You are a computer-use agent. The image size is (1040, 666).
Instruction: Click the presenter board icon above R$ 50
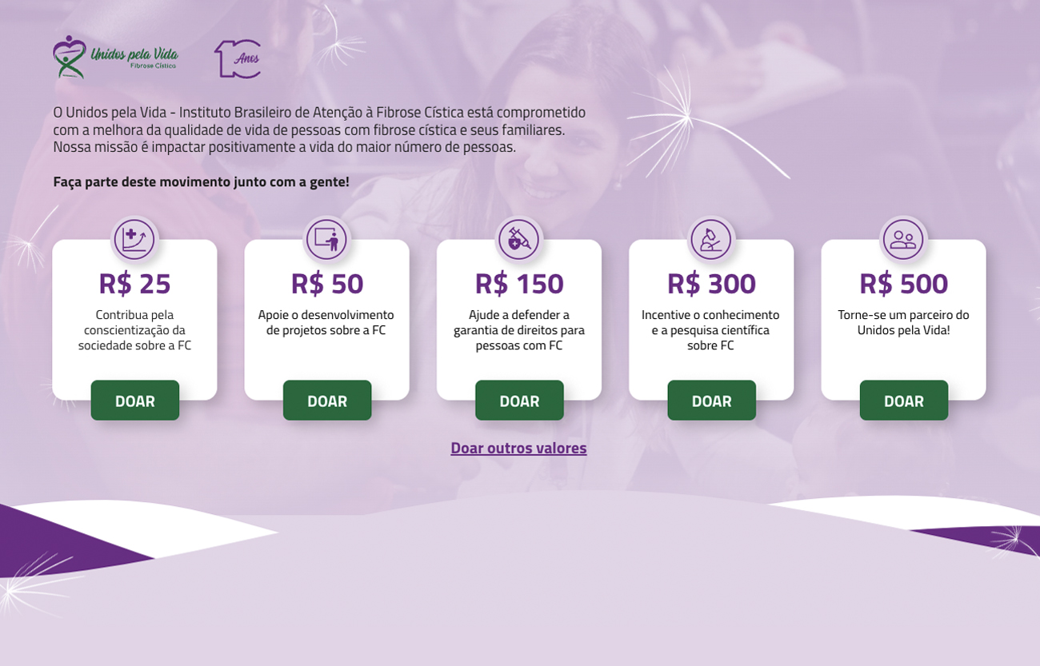point(326,239)
